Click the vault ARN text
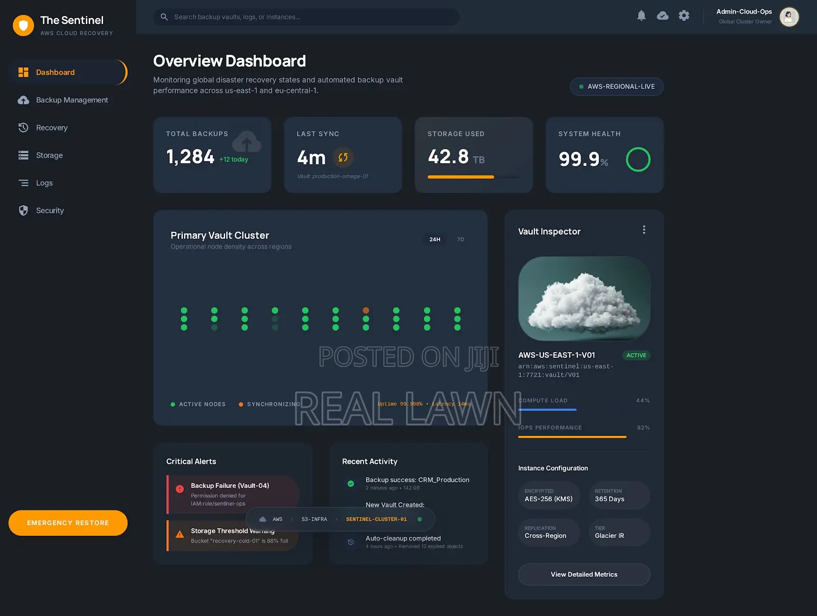Image resolution: width=817 pixels, height=616 pixels. (x=566, y=371)
